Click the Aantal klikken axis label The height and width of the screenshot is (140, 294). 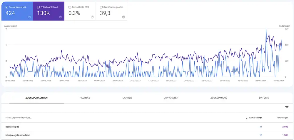click(x=11, y=26)
